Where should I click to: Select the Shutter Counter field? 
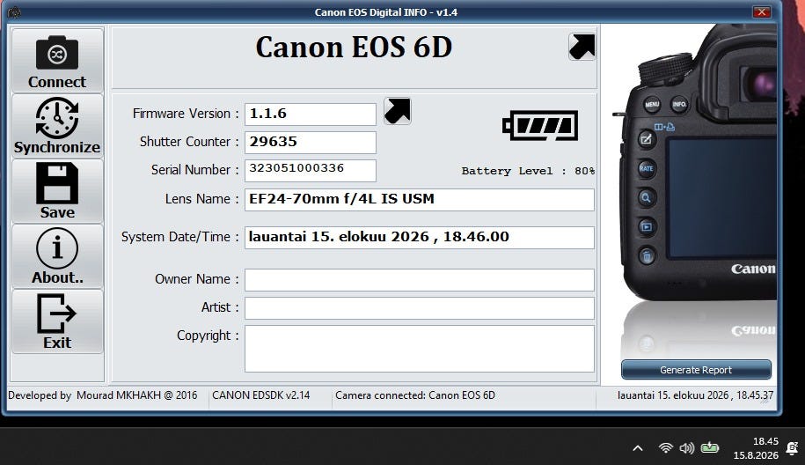click(310, 143)
